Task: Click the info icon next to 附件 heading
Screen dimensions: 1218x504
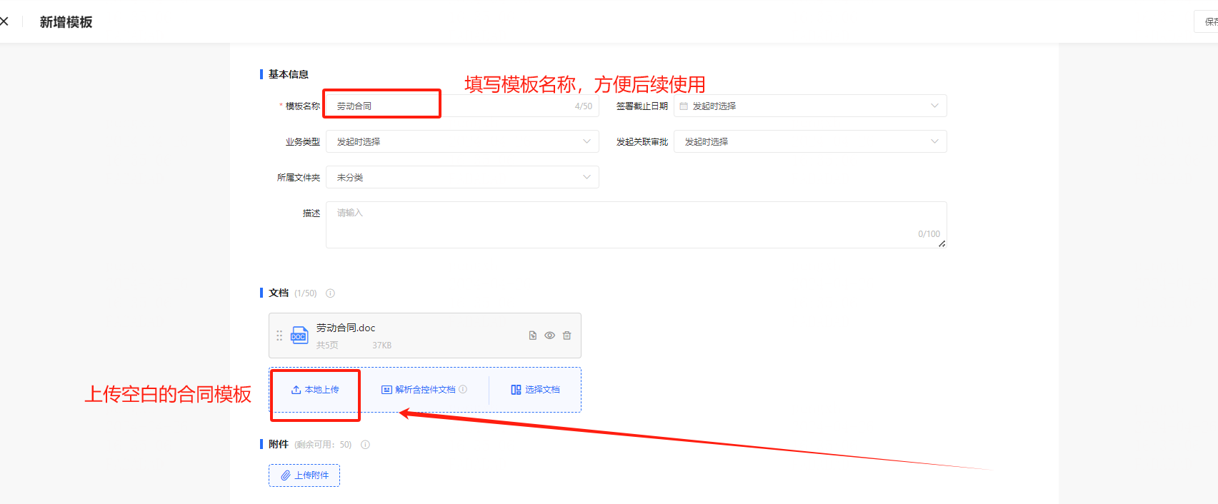Action: (x=365, y=445)
